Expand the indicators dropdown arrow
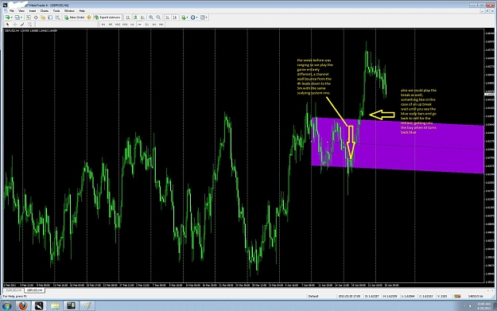This screenshot has width=497, height=311. (188, 17)
